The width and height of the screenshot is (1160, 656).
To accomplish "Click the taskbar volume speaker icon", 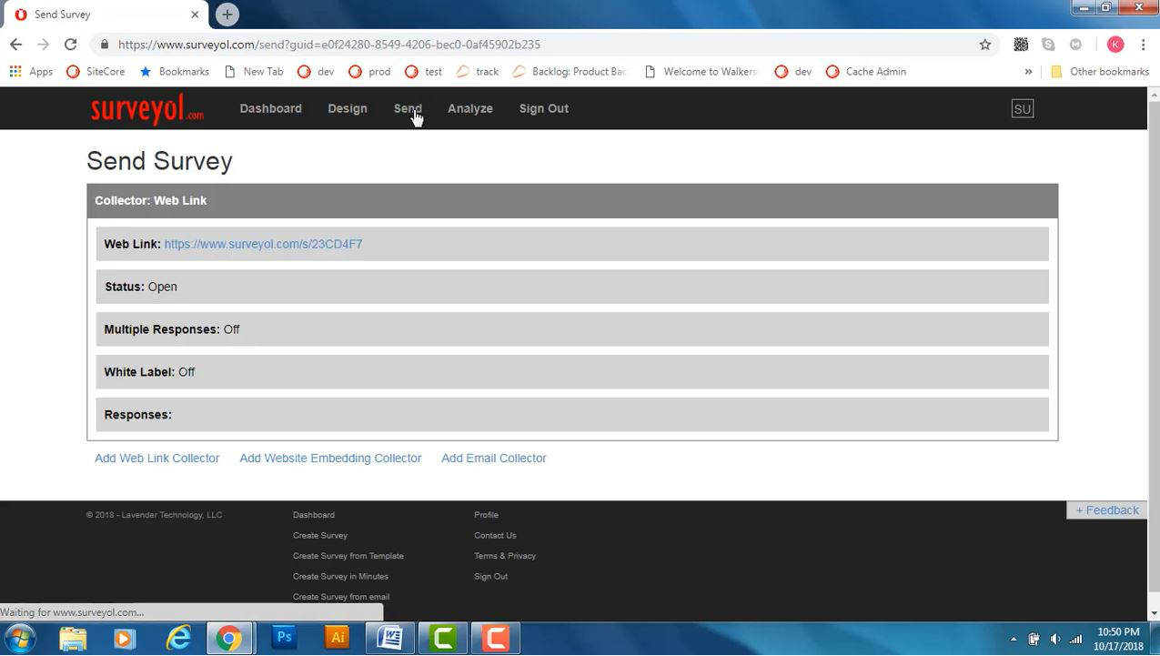I will point(1055,640).
